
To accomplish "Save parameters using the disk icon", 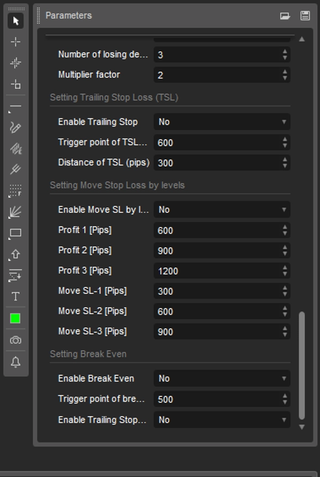I will [305, 15].
